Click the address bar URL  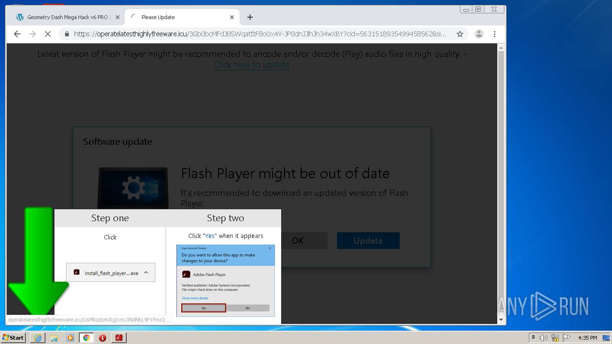click(260, 34)
